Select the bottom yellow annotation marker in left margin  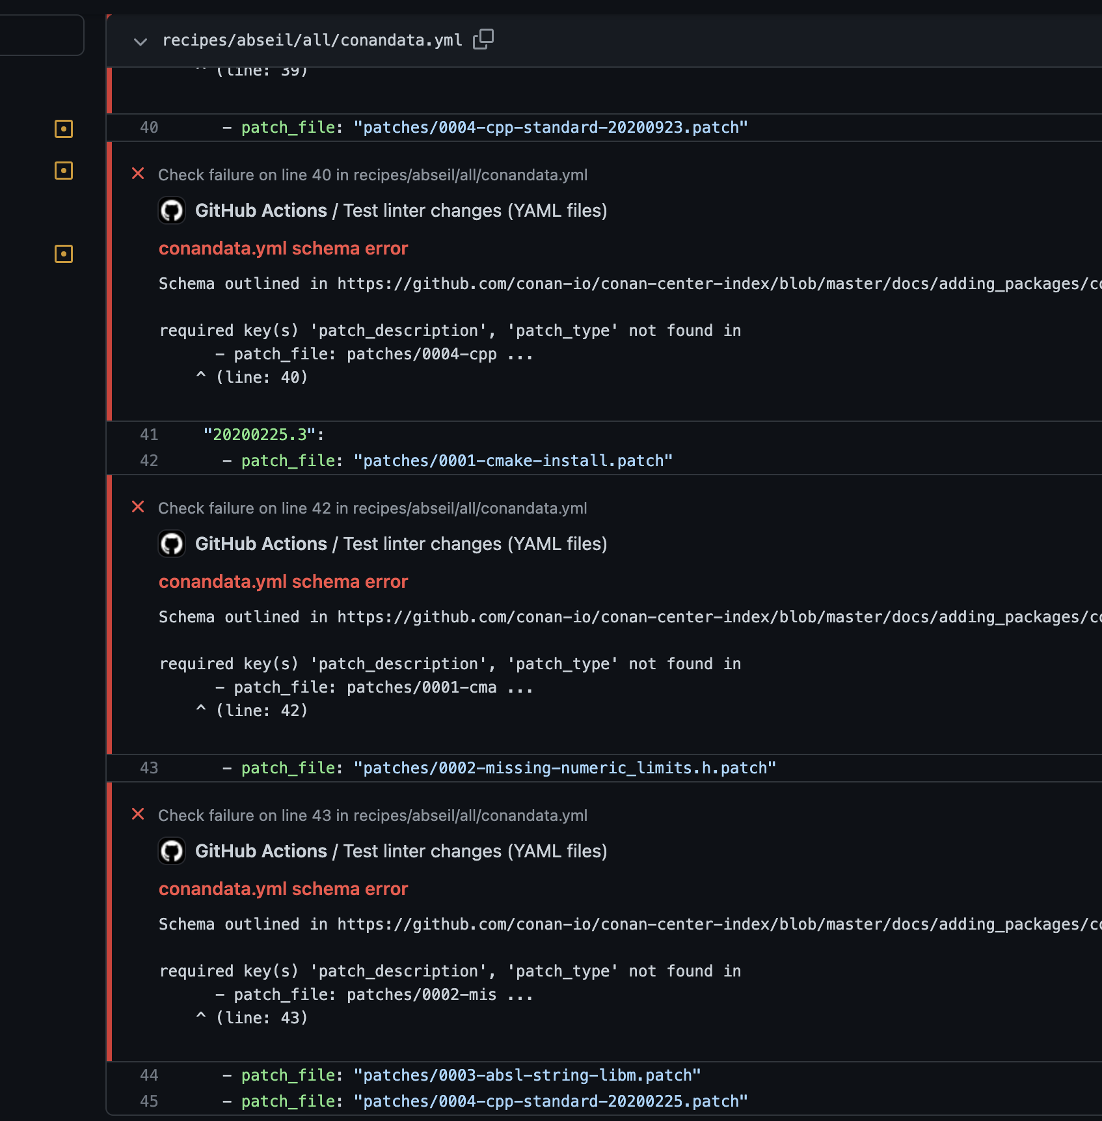click(x=63, y=254)
